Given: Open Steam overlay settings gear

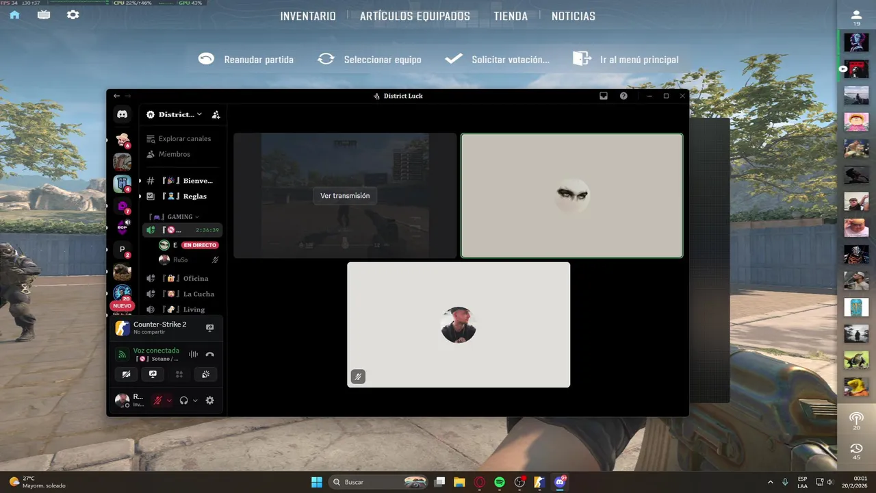Looking at the screenshot, I should click(x=73, y=14).
